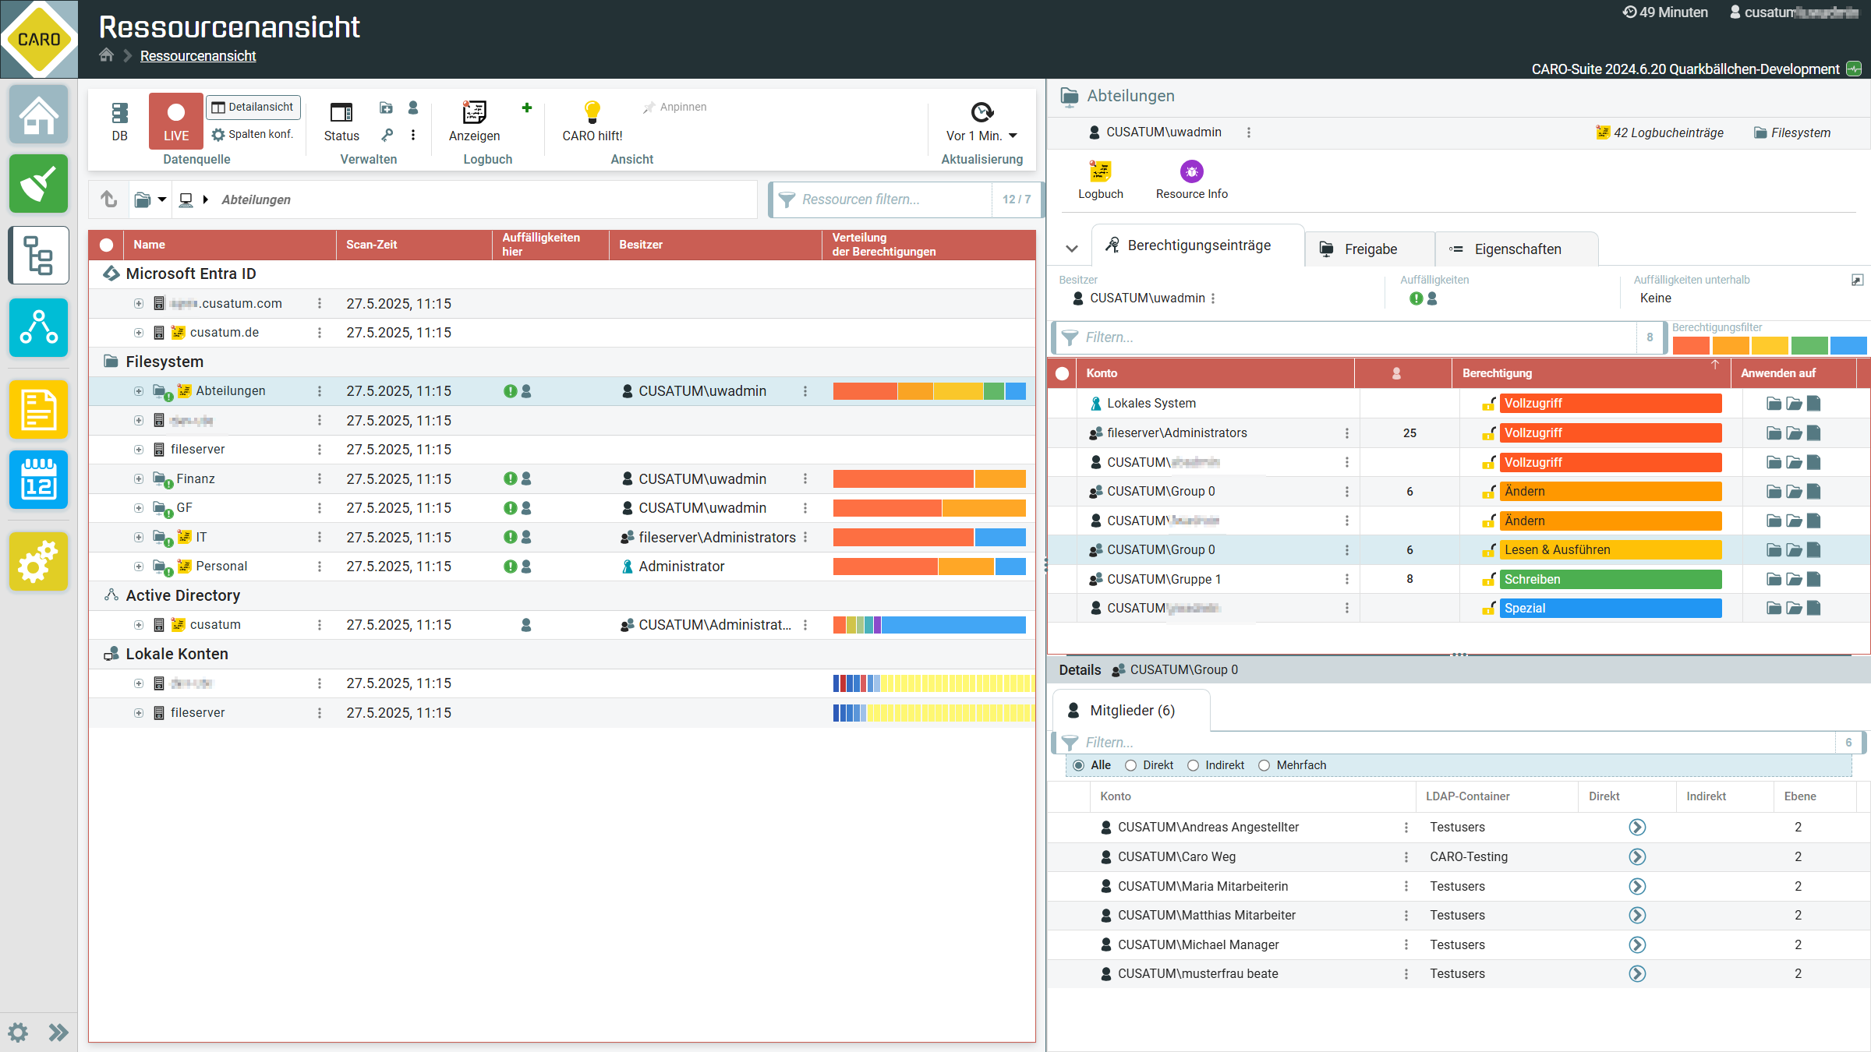Focus the Filtern field under Mitglieder
The width and height of the screenshot is (1871, 1052).
1444,743
